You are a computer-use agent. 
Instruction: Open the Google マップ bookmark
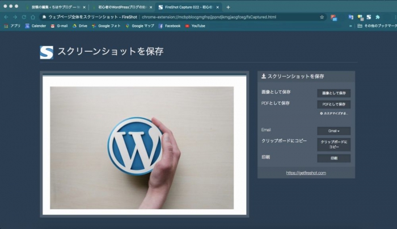(x=140, y=26)
